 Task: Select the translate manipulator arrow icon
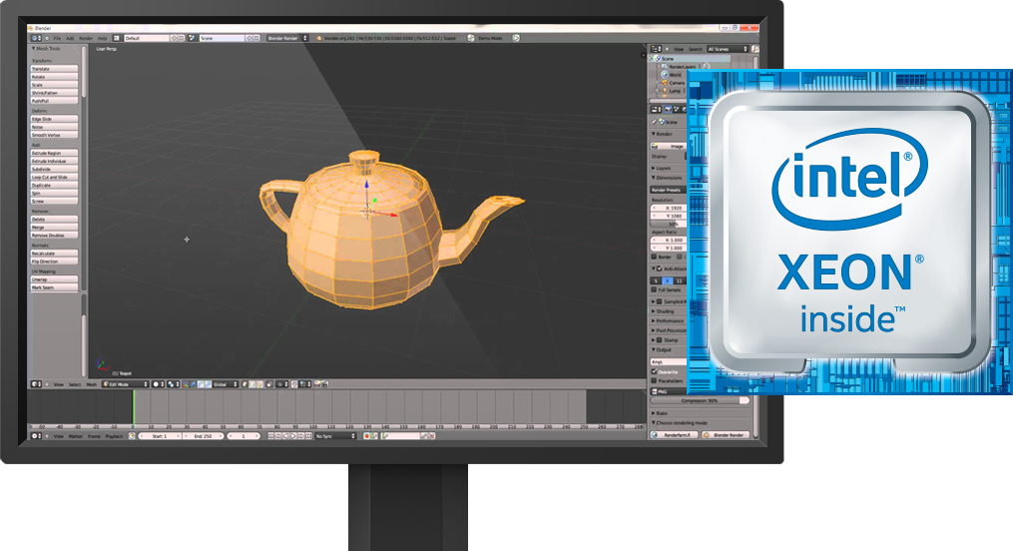[194, 384]
